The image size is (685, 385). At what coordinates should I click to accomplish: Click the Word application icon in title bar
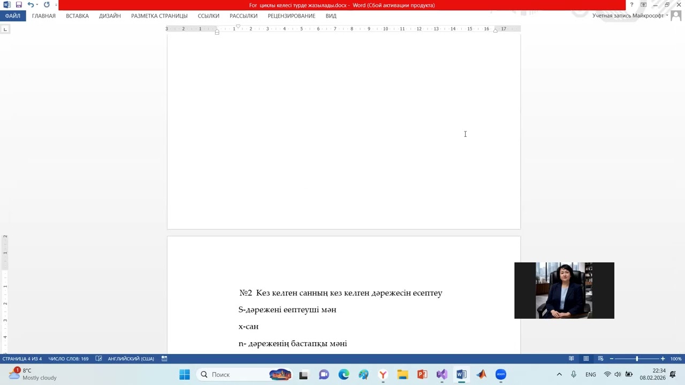click(7, 5)
